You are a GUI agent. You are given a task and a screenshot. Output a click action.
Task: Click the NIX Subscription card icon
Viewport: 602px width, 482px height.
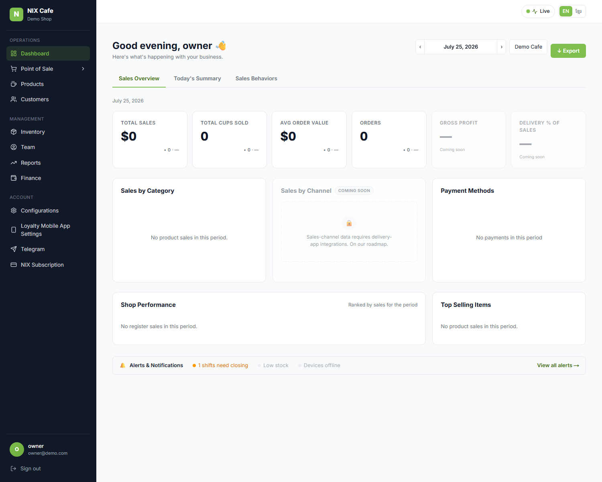pos(14,265)
